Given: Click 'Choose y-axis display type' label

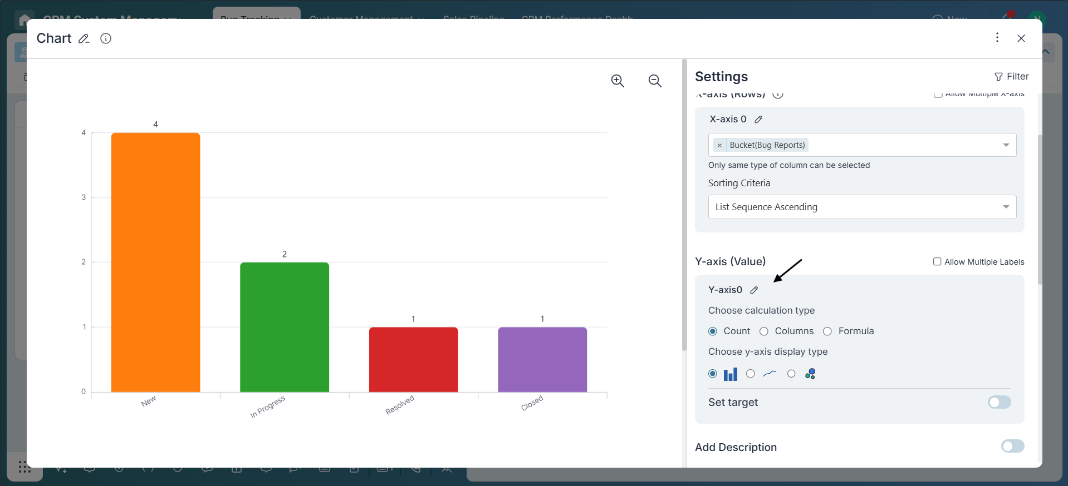Looking at the screenshot, I should click(768, 351).
